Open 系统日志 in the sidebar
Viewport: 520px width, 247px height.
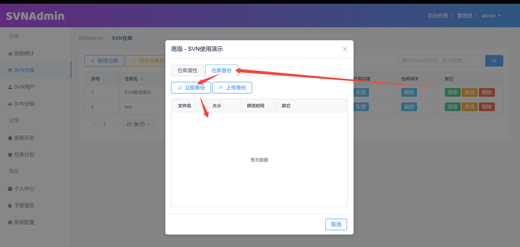pos(35,138)
